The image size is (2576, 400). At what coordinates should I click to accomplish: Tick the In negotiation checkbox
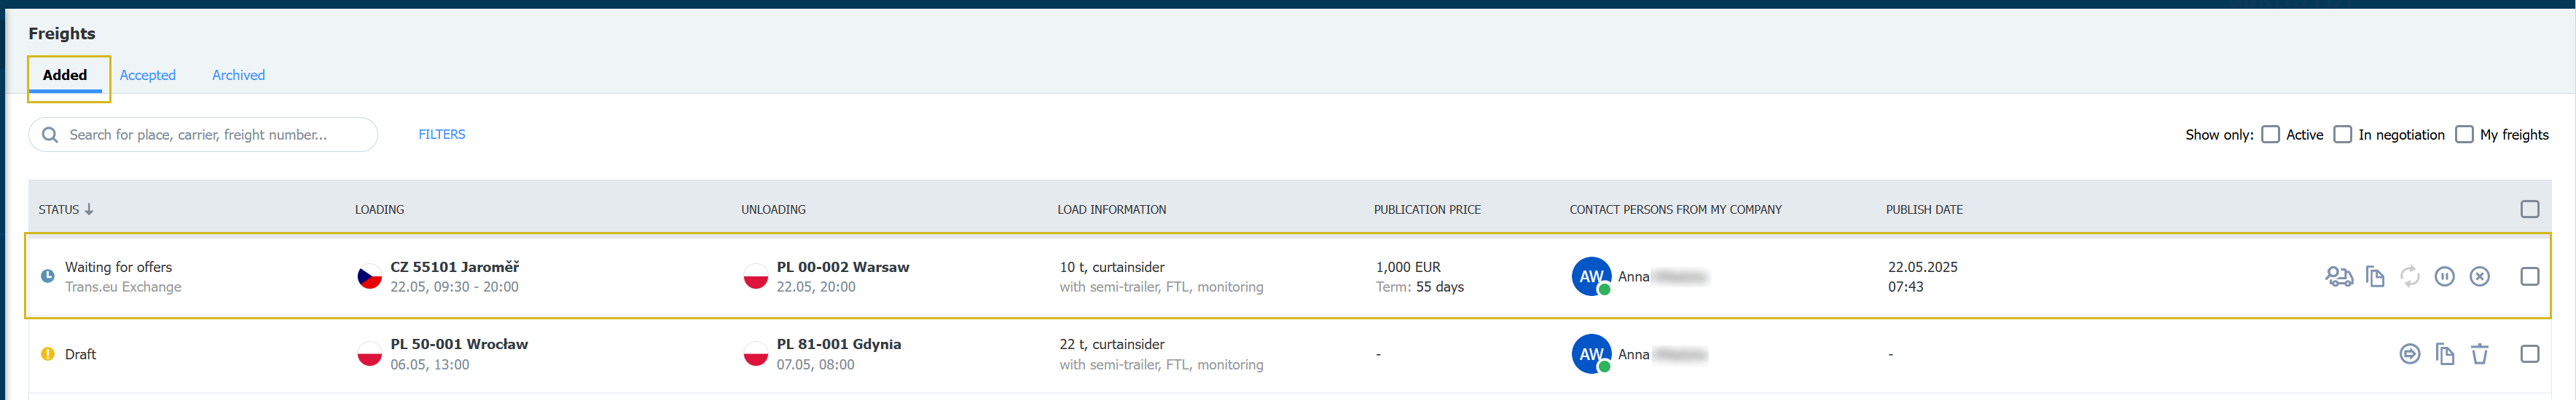click(x=2343, y=135)
